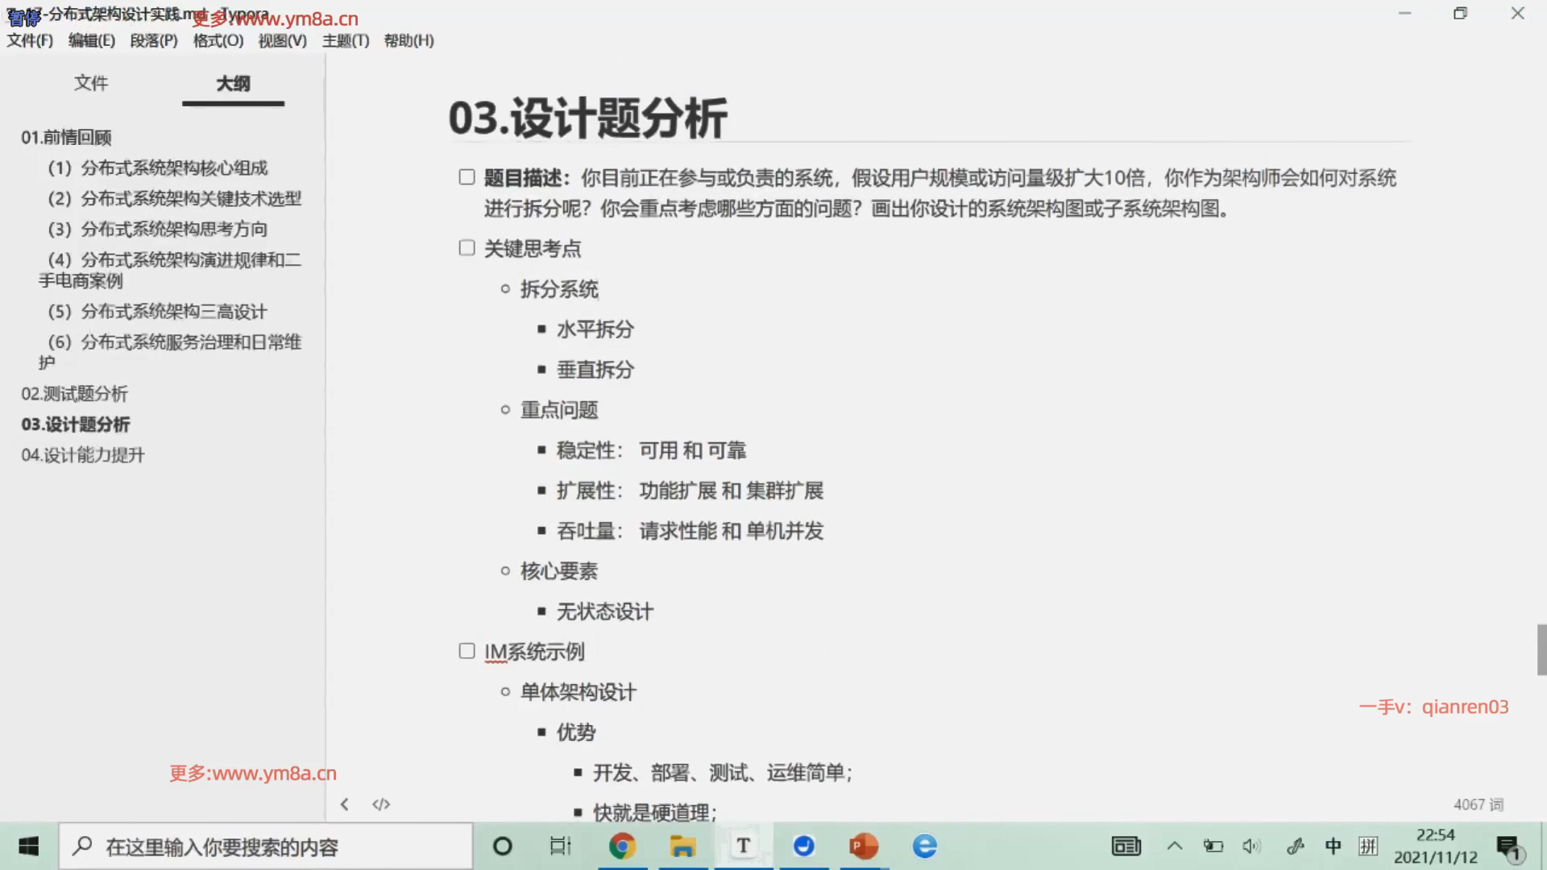Check the 题目描述 task checkbox
The image size is (1547, 870).
(x=467, y=177)
